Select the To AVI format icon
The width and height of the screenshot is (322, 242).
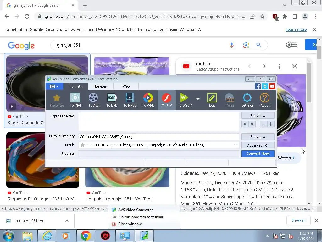point(93,100)
